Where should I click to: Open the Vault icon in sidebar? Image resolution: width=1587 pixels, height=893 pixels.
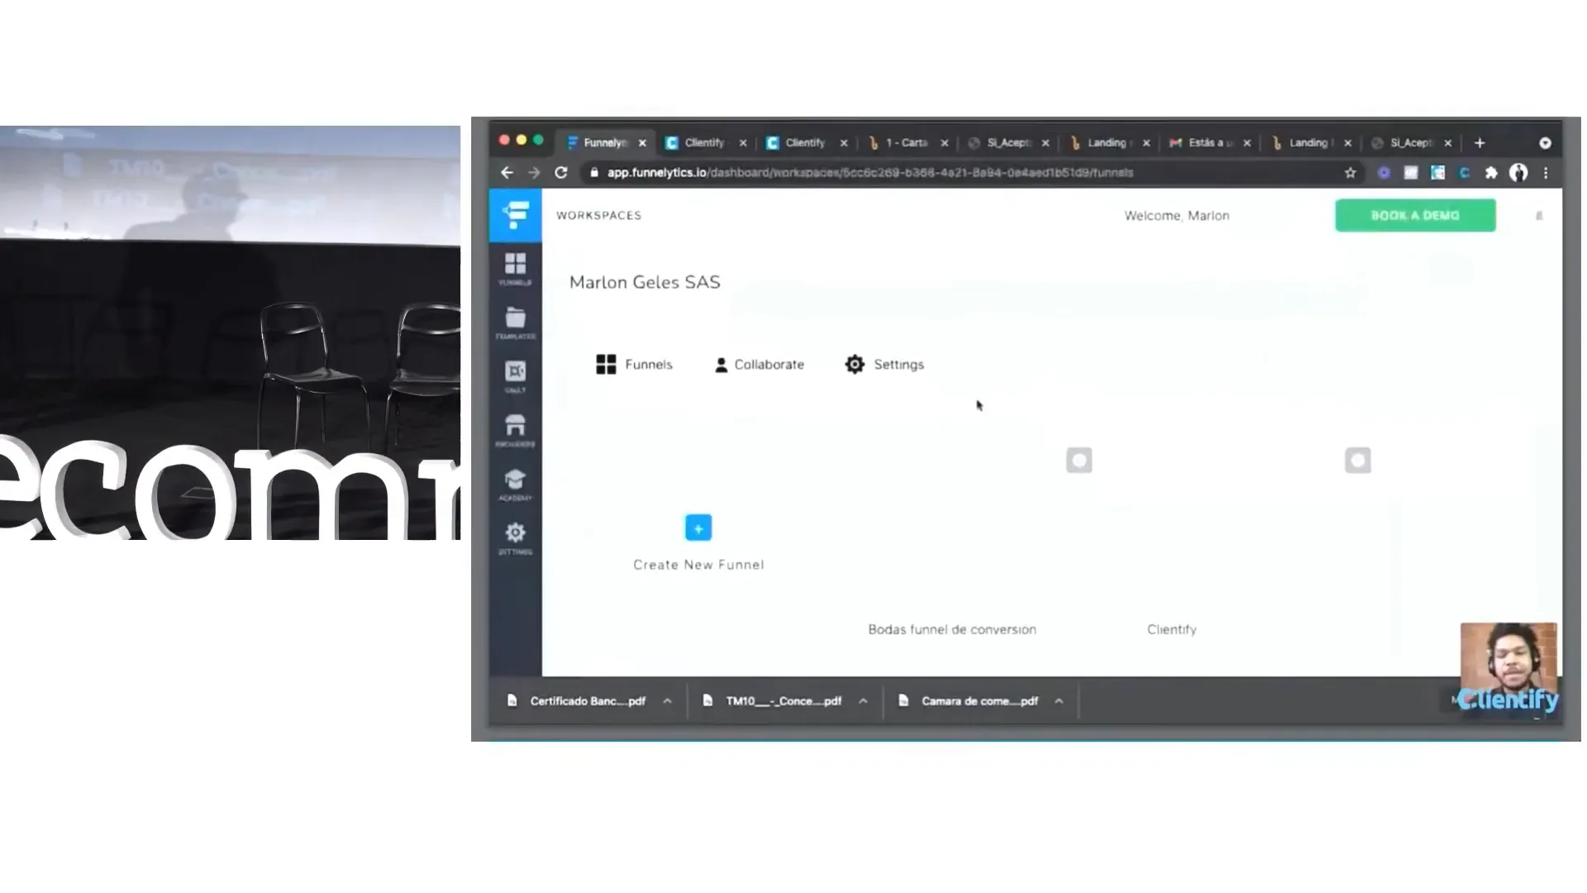pyautogui.click(x=515, y=373)
